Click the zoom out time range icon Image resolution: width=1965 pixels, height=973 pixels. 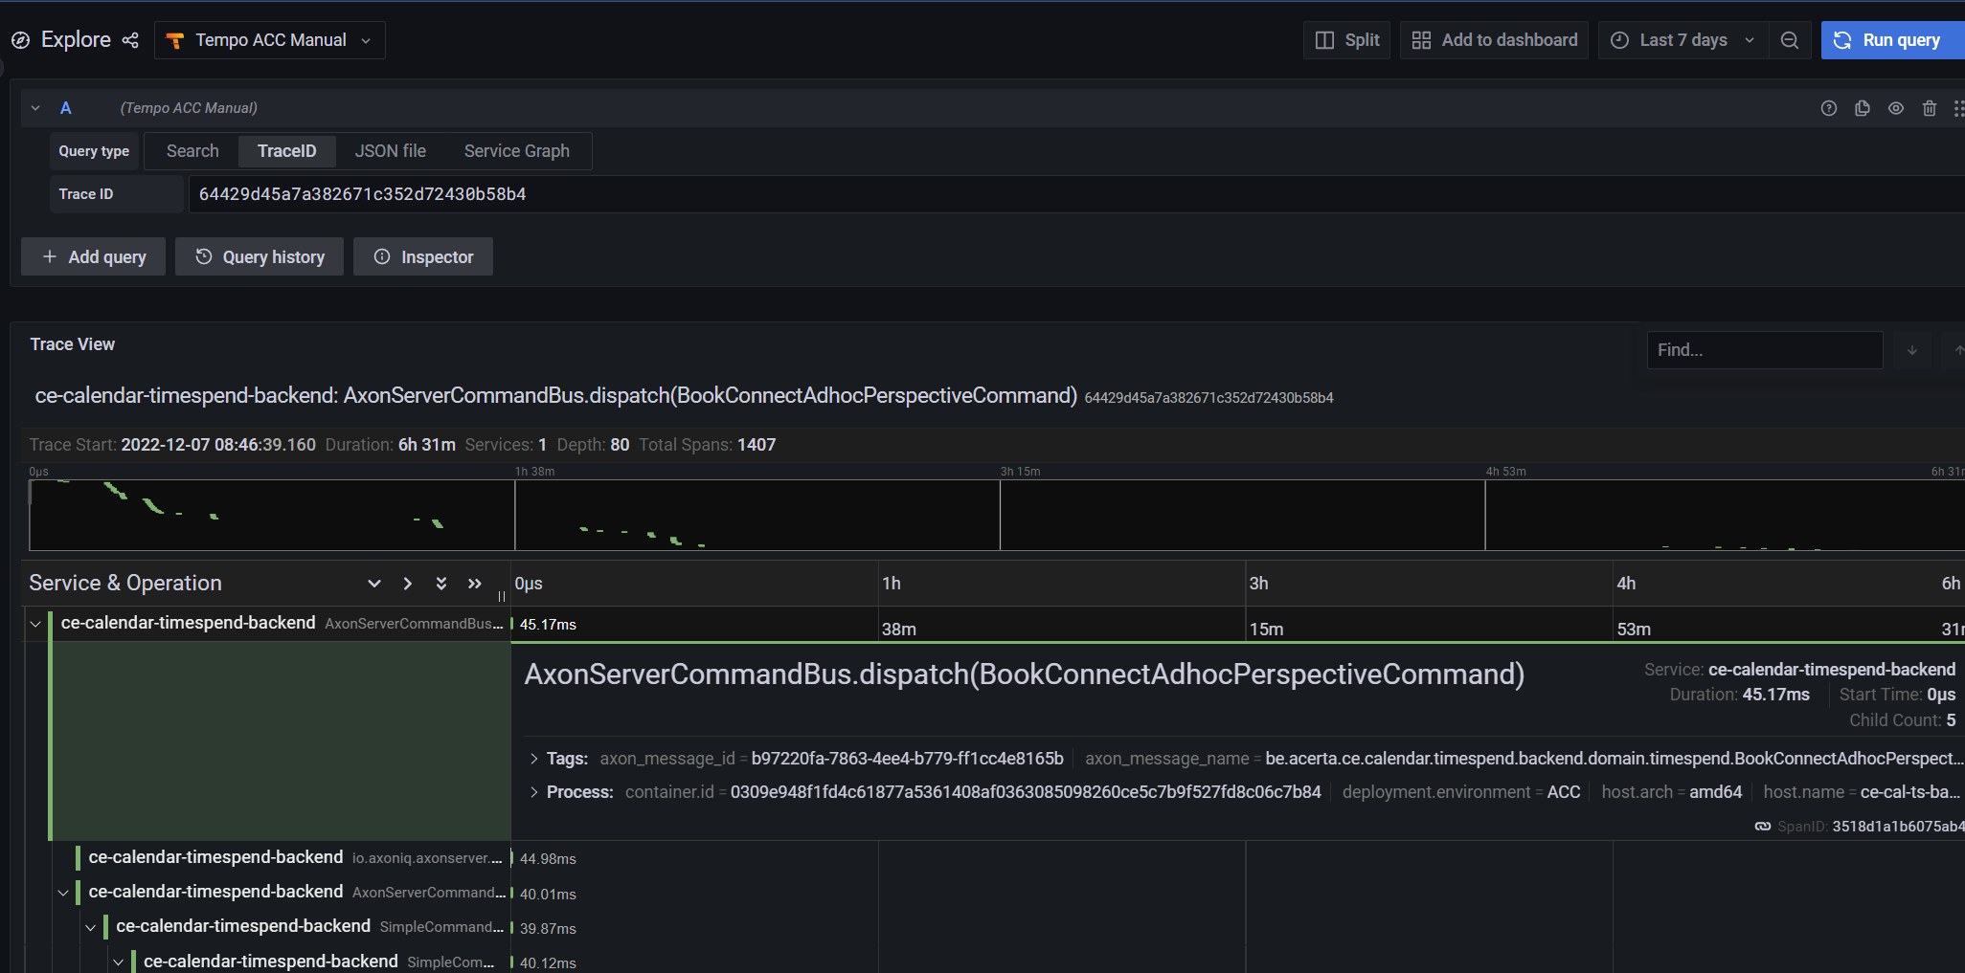click(1789, 40)
